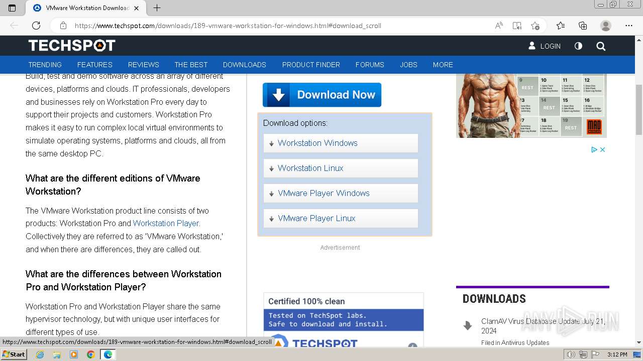Open the PRODUCT FINDER menu

311,65
